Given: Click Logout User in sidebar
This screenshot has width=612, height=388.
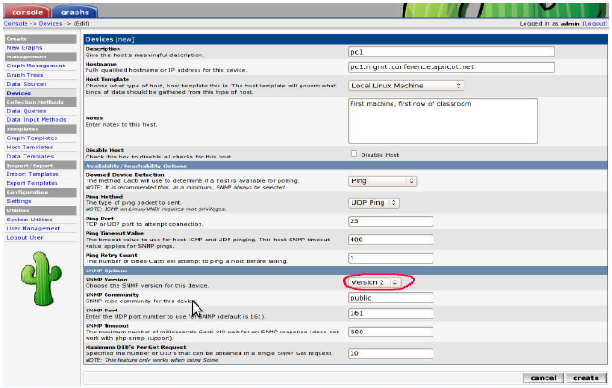Looking at the screenshot, I should [26, 237].
